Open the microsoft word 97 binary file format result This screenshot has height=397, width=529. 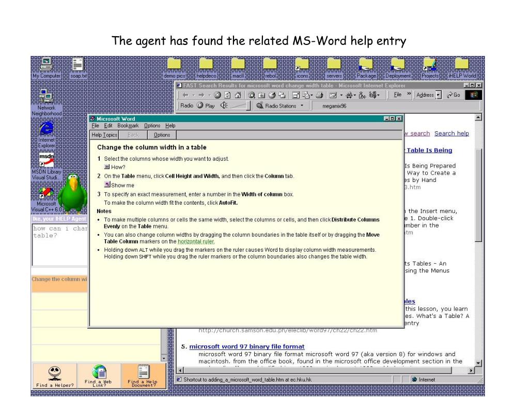coord(246,346)
